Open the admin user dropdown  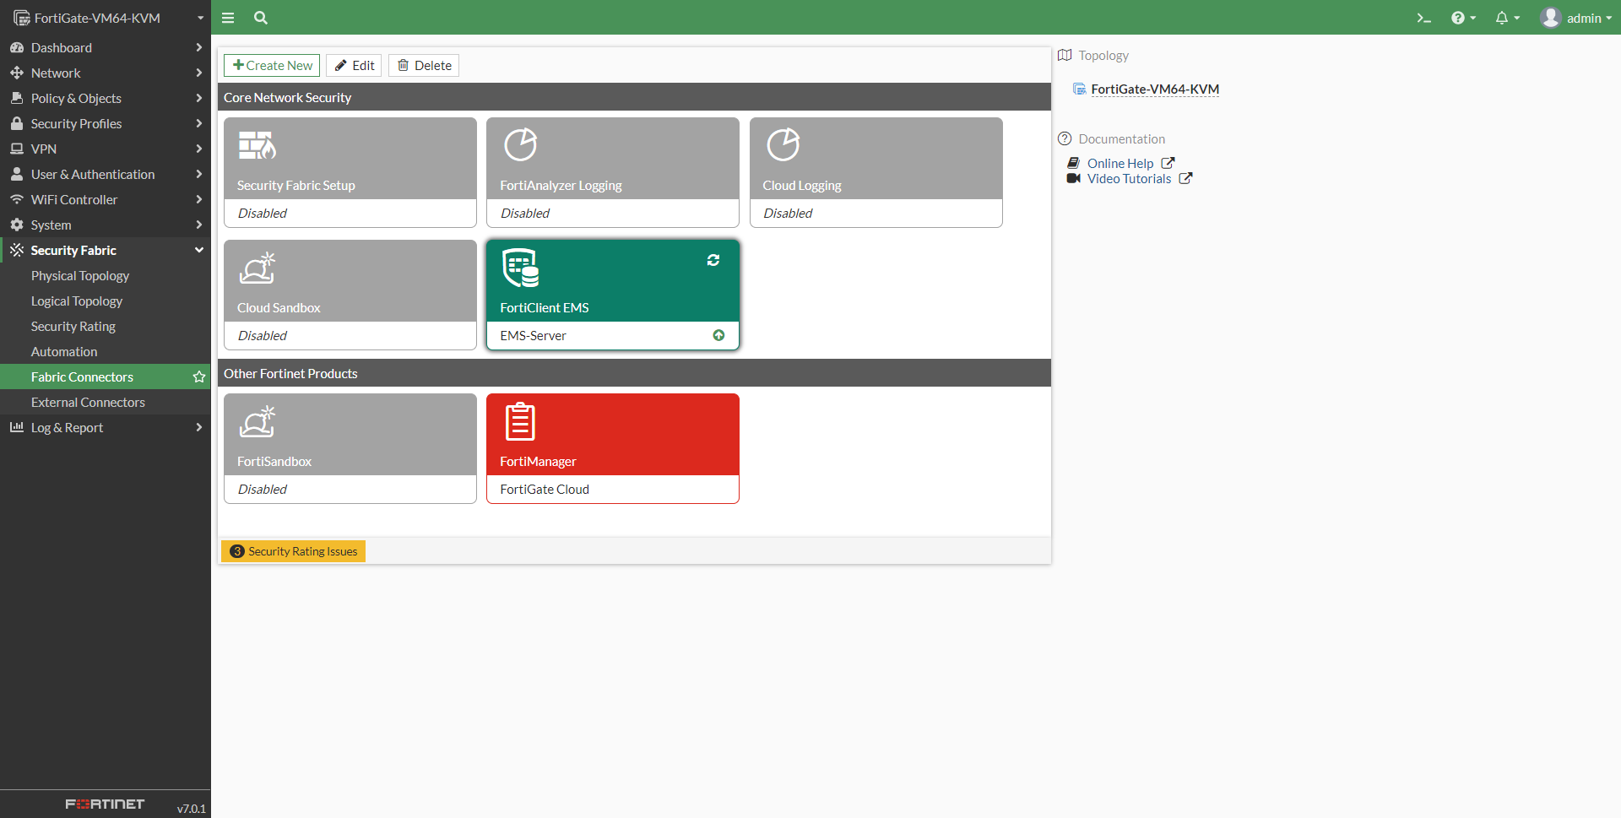pos(1575,18)
